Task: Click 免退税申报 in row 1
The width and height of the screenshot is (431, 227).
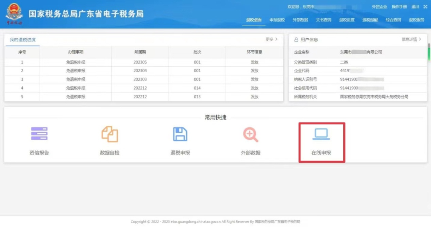Action: click(x=75, y=62)
